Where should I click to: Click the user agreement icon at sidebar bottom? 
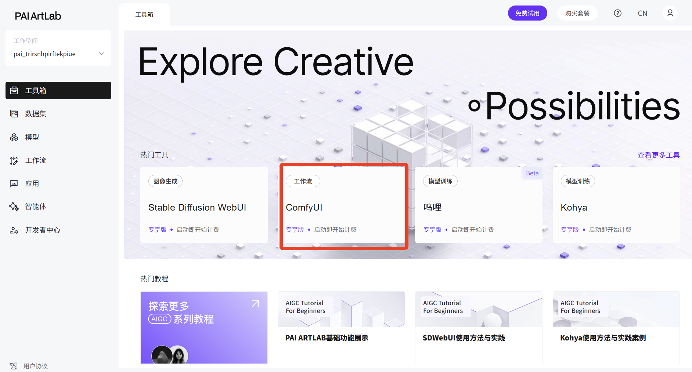(14, 366)
